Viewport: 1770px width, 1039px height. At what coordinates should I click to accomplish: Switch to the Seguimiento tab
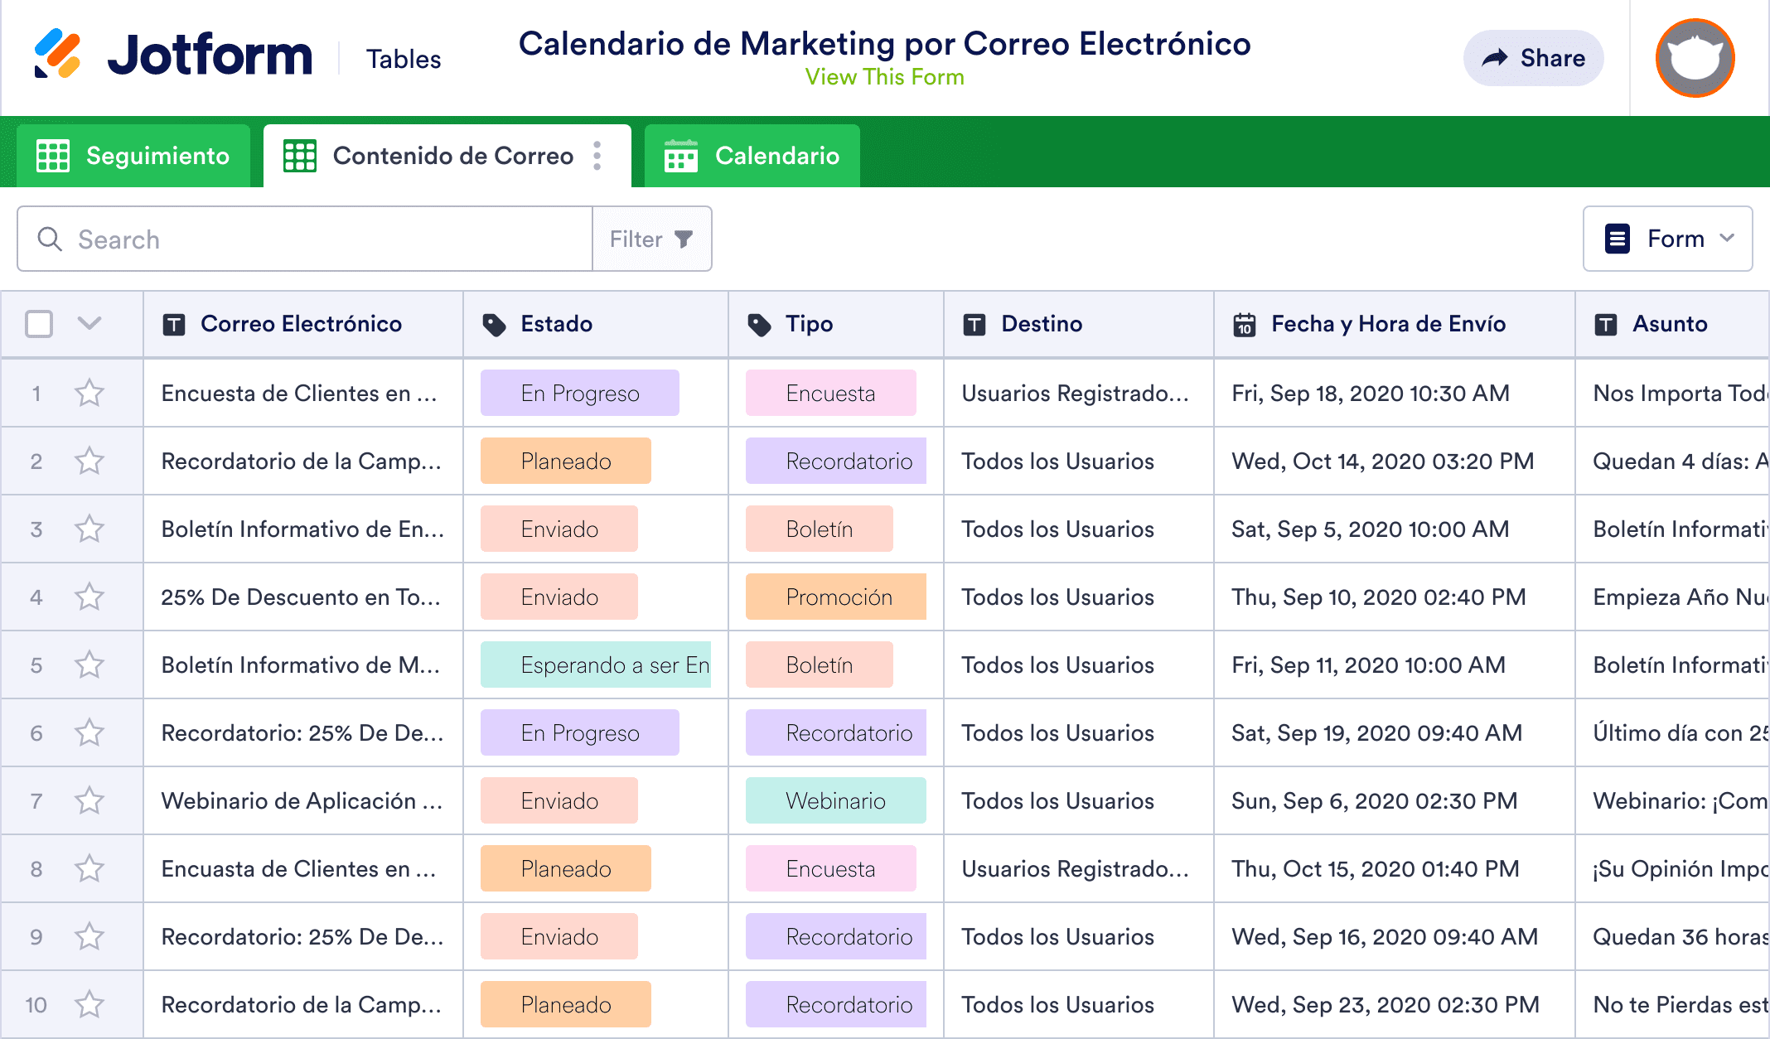click(157, 155)
